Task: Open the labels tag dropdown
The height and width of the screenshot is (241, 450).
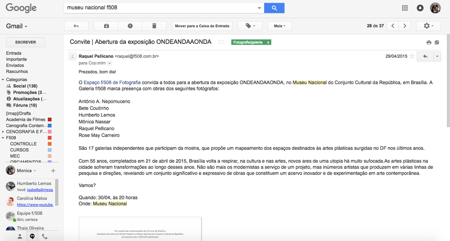Action: 250,26
